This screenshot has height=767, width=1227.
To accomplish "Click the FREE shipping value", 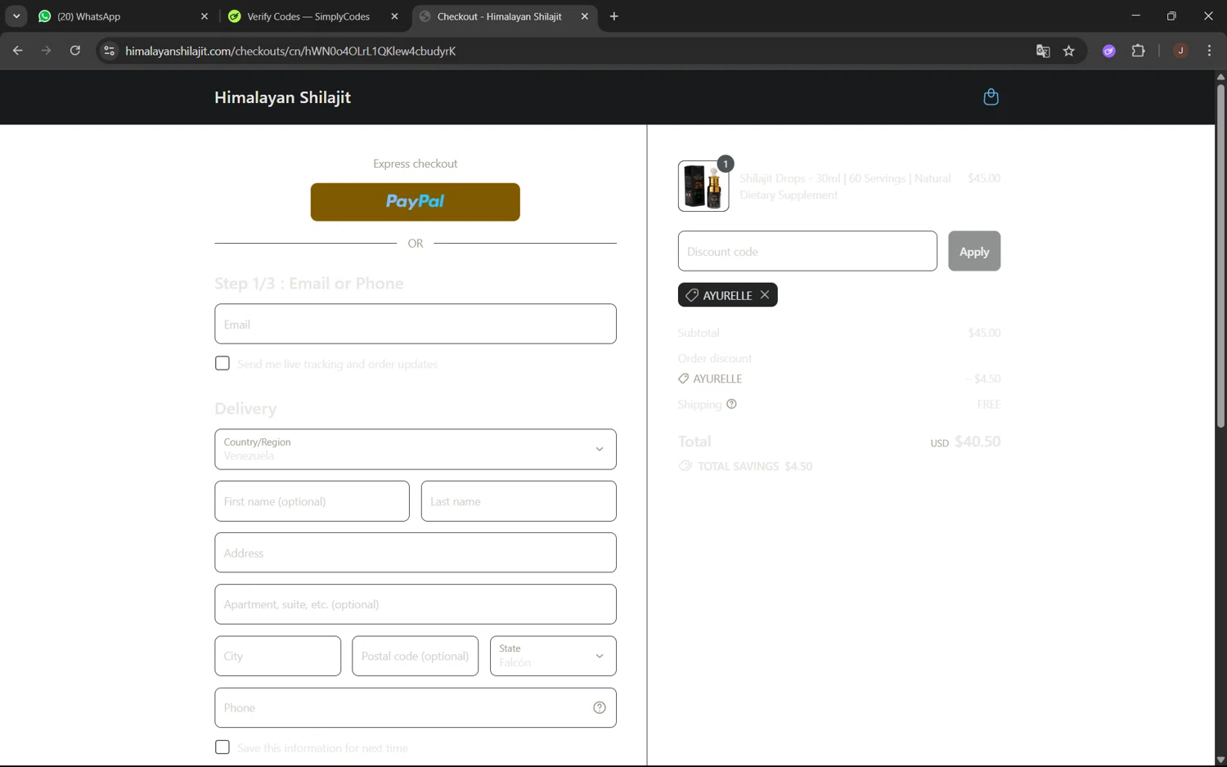I will coord(989,404).
